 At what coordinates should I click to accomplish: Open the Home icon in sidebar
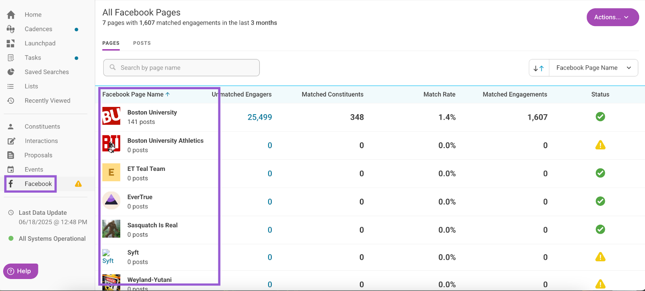(x=11, y=15)
